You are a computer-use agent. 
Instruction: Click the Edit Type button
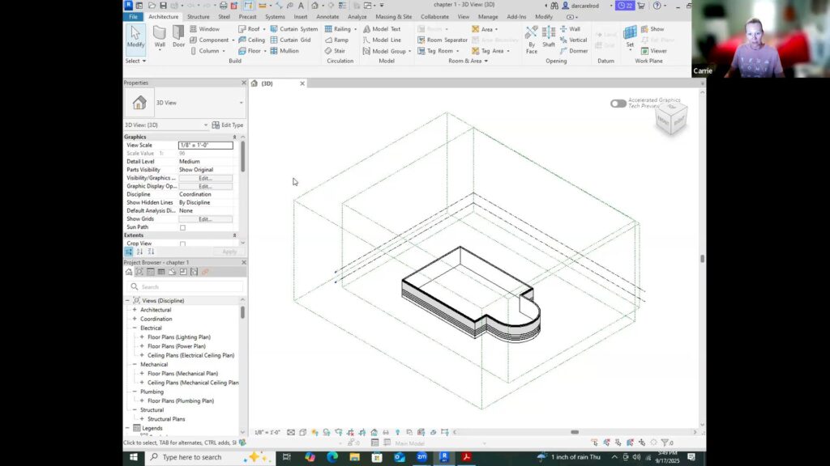click(227, 125)
